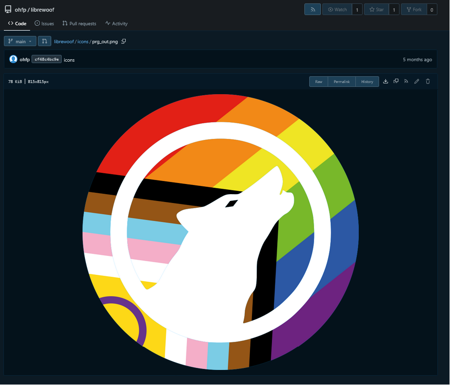
Task: Open the Activity tab
Action: 116,23
